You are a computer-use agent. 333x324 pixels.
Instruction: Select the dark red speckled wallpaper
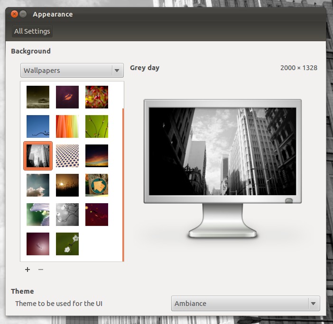point(97,215)
